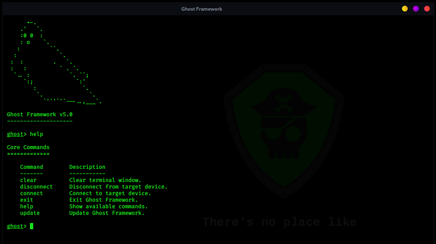Click the 'exit' command name
Screen dimensions: 436x244
point(26,200)
